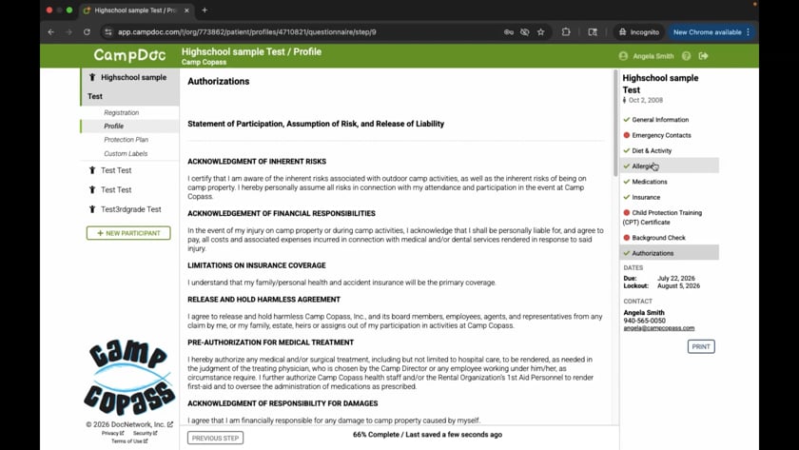Click the PRINT button
The image size is (799, 450).
click(x=701, y=346)
